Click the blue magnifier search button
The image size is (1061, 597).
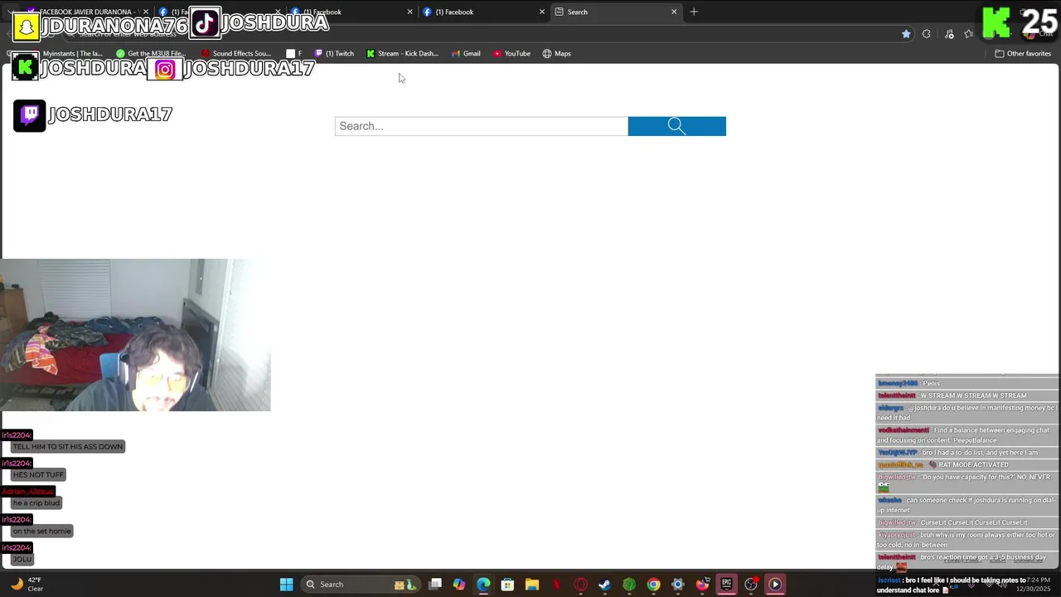point(676,126)
